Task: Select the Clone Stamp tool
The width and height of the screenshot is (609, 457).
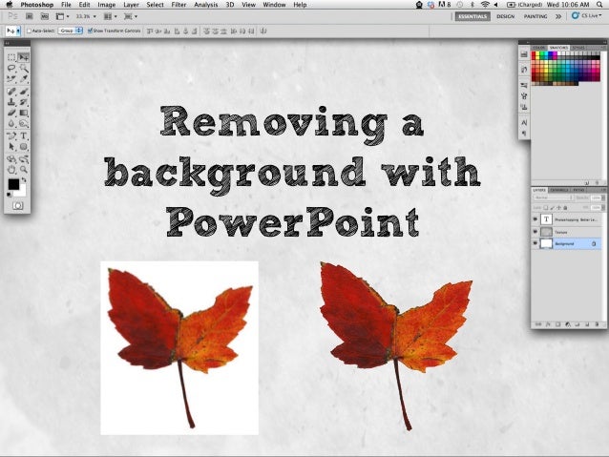Action: pos(11,102)
